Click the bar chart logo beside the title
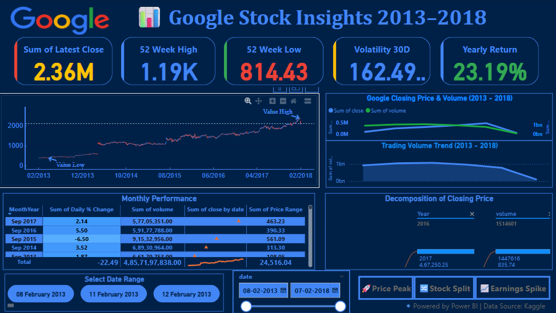 tap(149, 17)
